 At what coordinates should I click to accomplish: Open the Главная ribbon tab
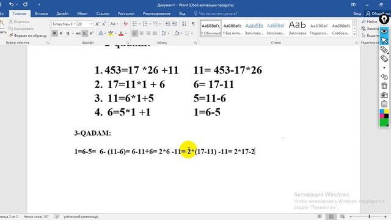pyautogui.click(x=20, y=13)
